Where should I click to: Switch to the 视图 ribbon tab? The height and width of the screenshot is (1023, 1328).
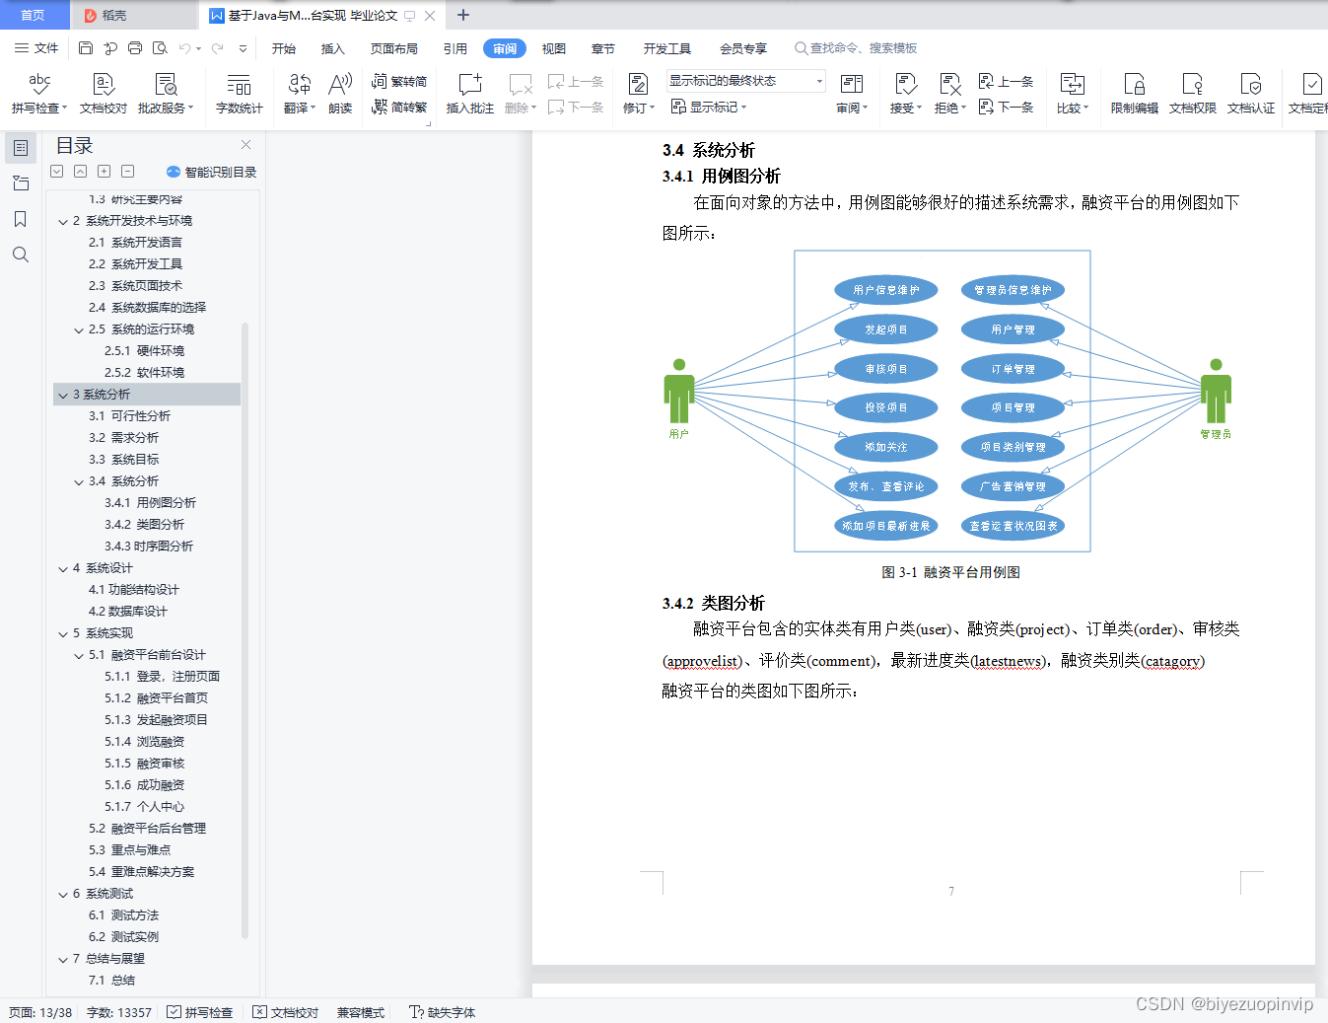pyautogui.click(x=554, y=48)
